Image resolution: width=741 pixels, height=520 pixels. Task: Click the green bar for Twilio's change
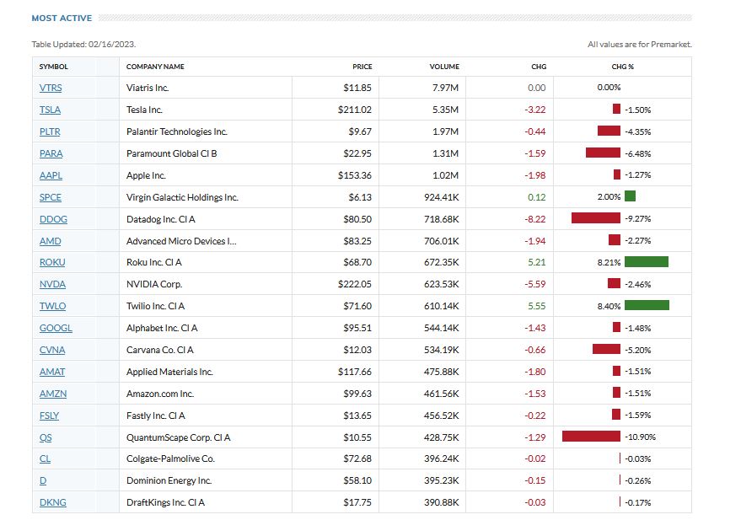click(647, 305)
